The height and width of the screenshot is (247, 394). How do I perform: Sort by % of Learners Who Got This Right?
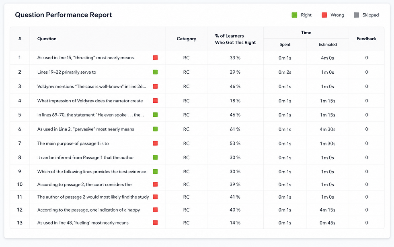(235, 39)
